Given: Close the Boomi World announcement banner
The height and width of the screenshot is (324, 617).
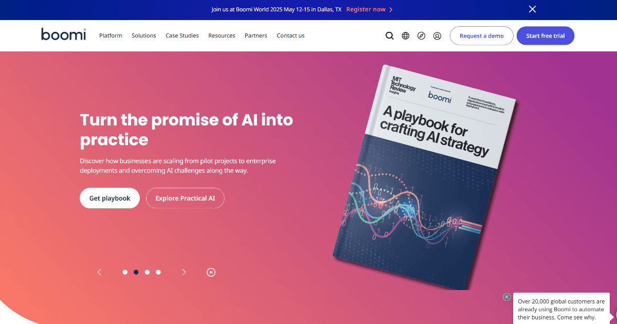Looking at the screenshot, I should tap(533, 9).
